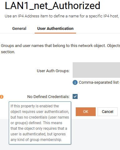The height and width of the screenshot is (150, 120).
Task: Uncheck the No Defined Credentials checkbox
Action: pyautogui.click(x=75, y=96)
